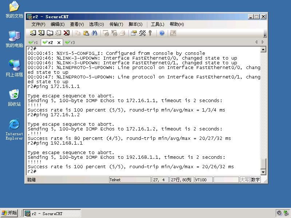Click the grayed Print icon
Screen dimensions: 291x218
(x=123, y=33)
